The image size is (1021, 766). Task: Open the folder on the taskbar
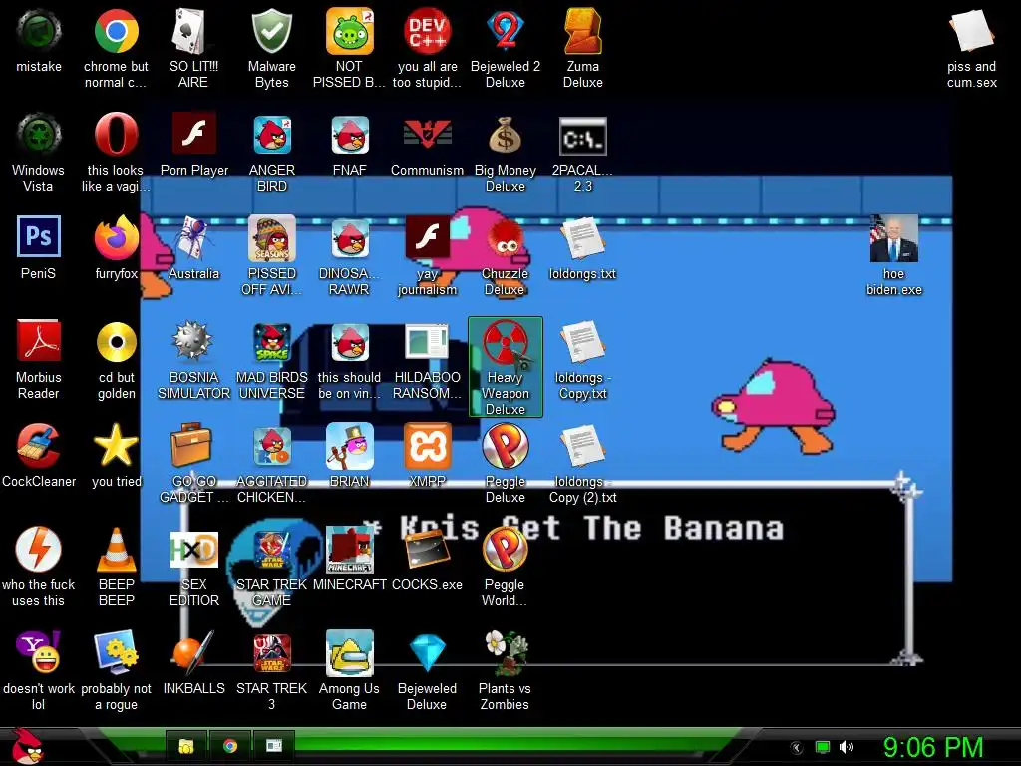[x=186, y=746]
